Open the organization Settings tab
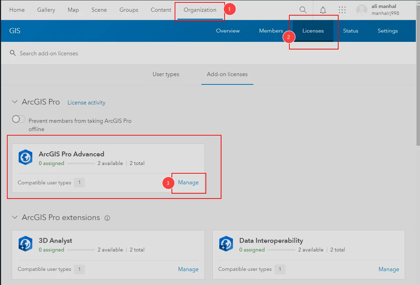The width and height of the screenshot is (420, 285). 388,31
